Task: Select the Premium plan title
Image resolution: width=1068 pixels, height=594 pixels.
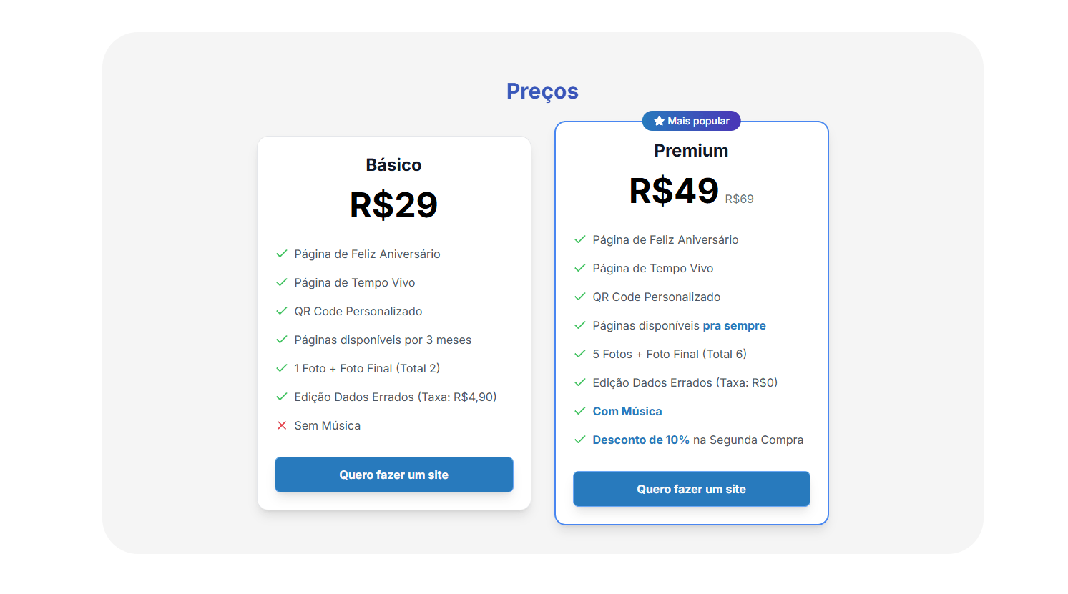Action: (x=691, y=150)
